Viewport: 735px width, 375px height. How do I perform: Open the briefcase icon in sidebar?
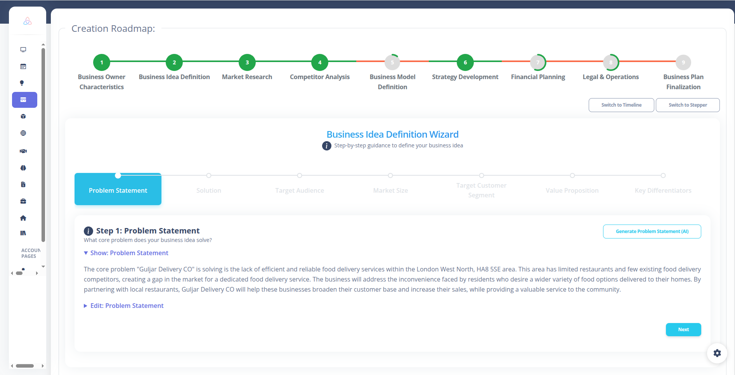[23, 201]
